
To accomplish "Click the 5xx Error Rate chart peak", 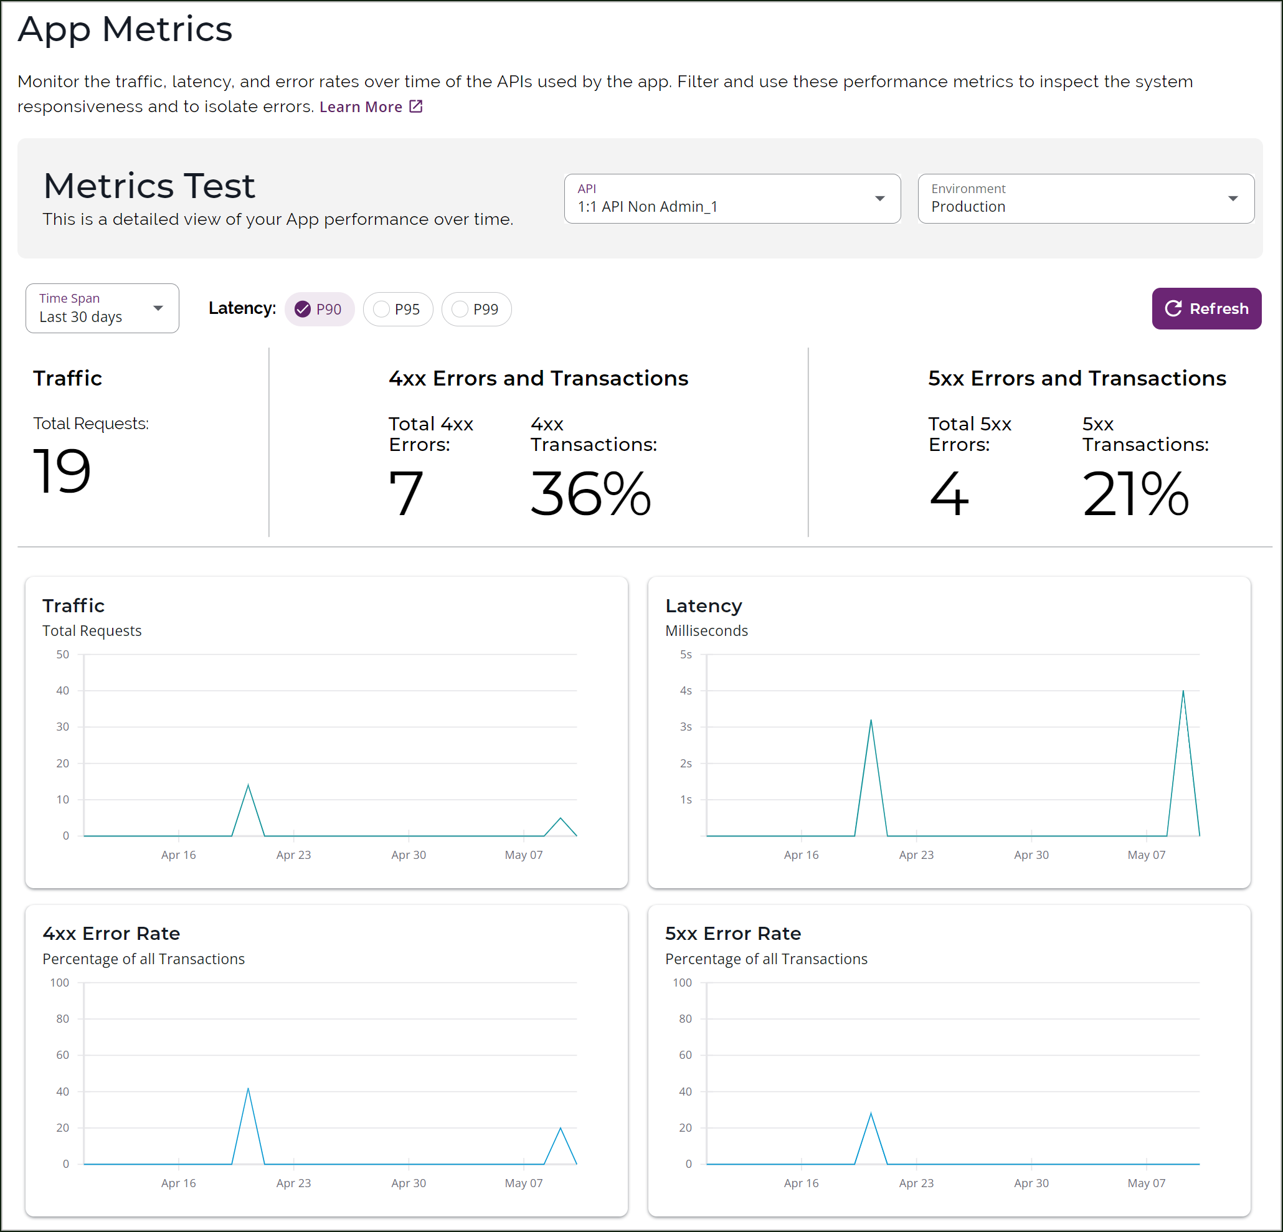I will coord(871,1113).
